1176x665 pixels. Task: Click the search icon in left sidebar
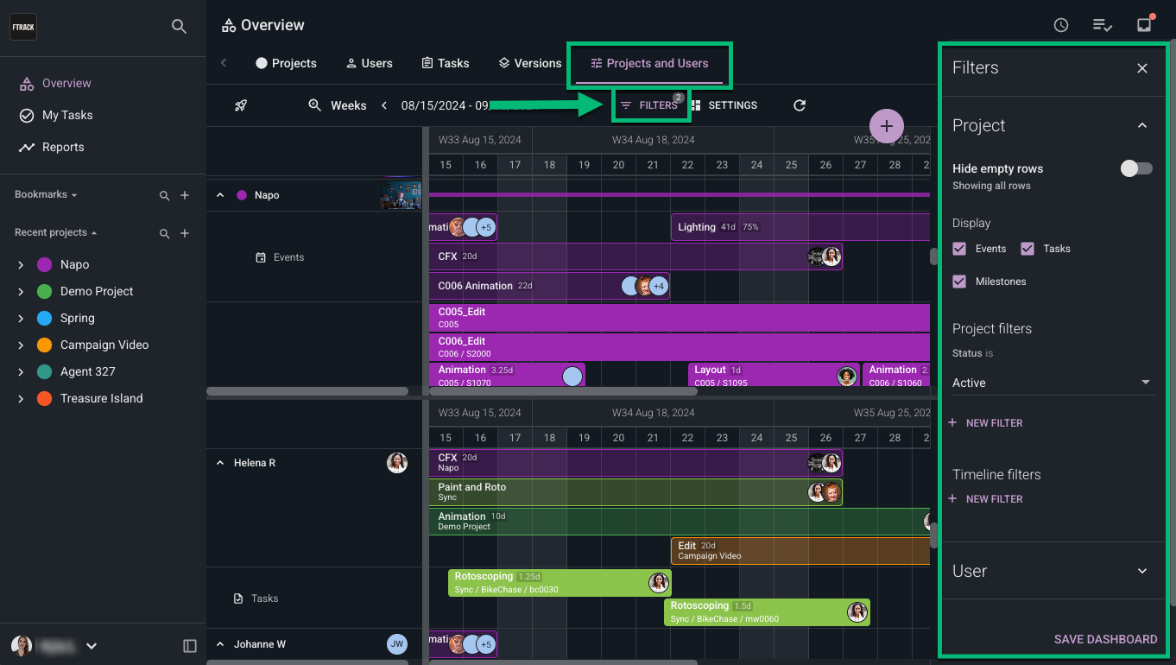(179, 27)
